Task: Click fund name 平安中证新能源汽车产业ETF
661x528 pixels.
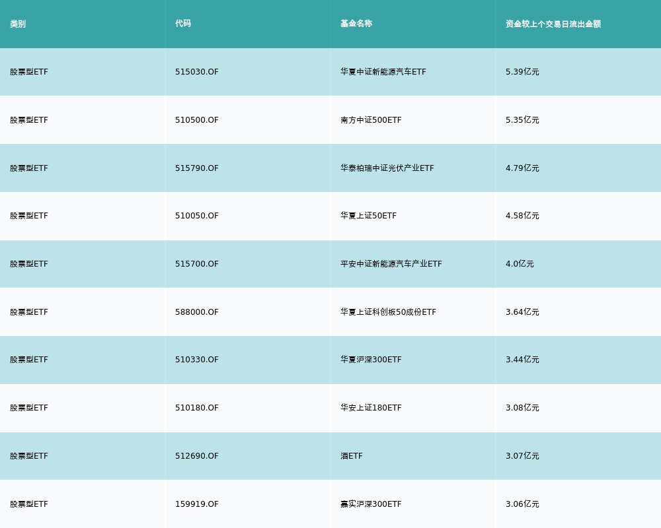Action: [x=391, y=263]
